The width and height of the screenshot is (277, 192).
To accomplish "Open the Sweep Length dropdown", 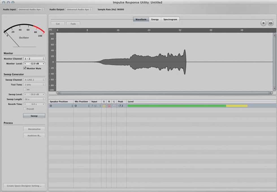I will click(34, 99).
